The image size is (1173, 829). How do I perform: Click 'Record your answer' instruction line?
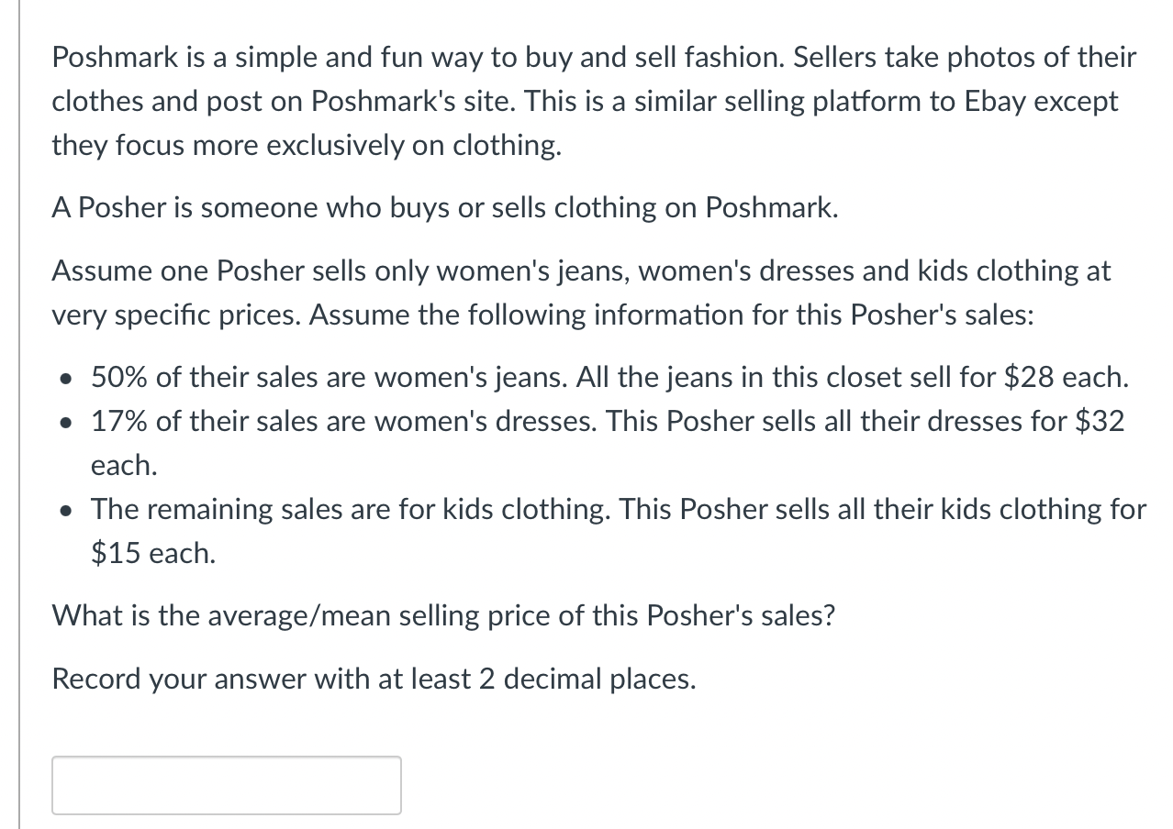[374, 680]
